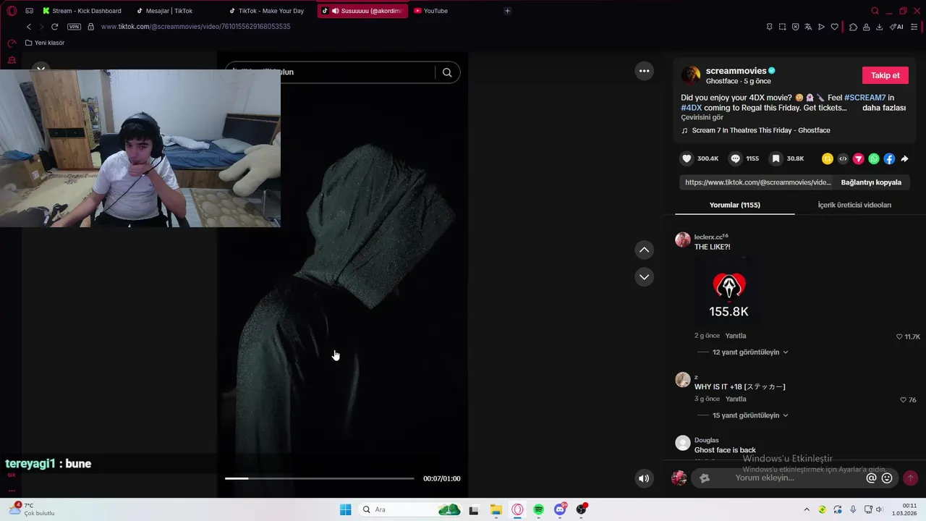Select the İçerik üreticisi videoları tab
Viewport: 926px width, 521px height.
(854, 205)
